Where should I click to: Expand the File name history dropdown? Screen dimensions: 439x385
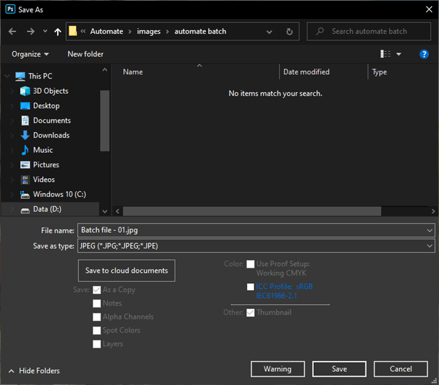(x=430, y=230)
